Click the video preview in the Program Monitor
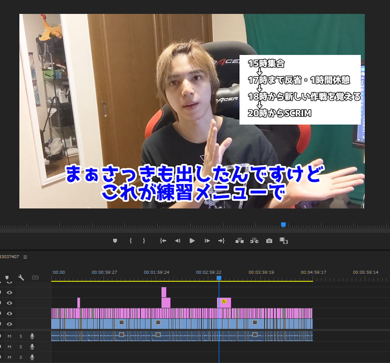Image resolution: width=390 pixels, height=363 pixels. click(192, 111)
